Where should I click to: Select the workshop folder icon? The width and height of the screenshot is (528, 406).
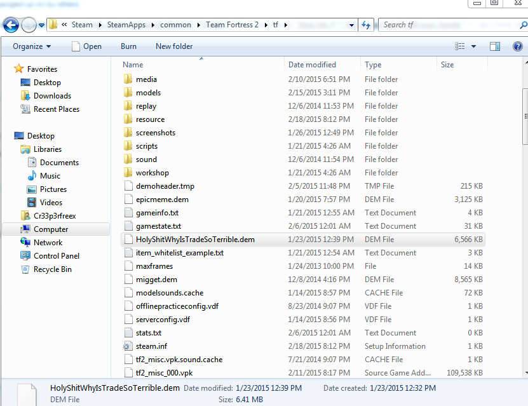[128, 173]
